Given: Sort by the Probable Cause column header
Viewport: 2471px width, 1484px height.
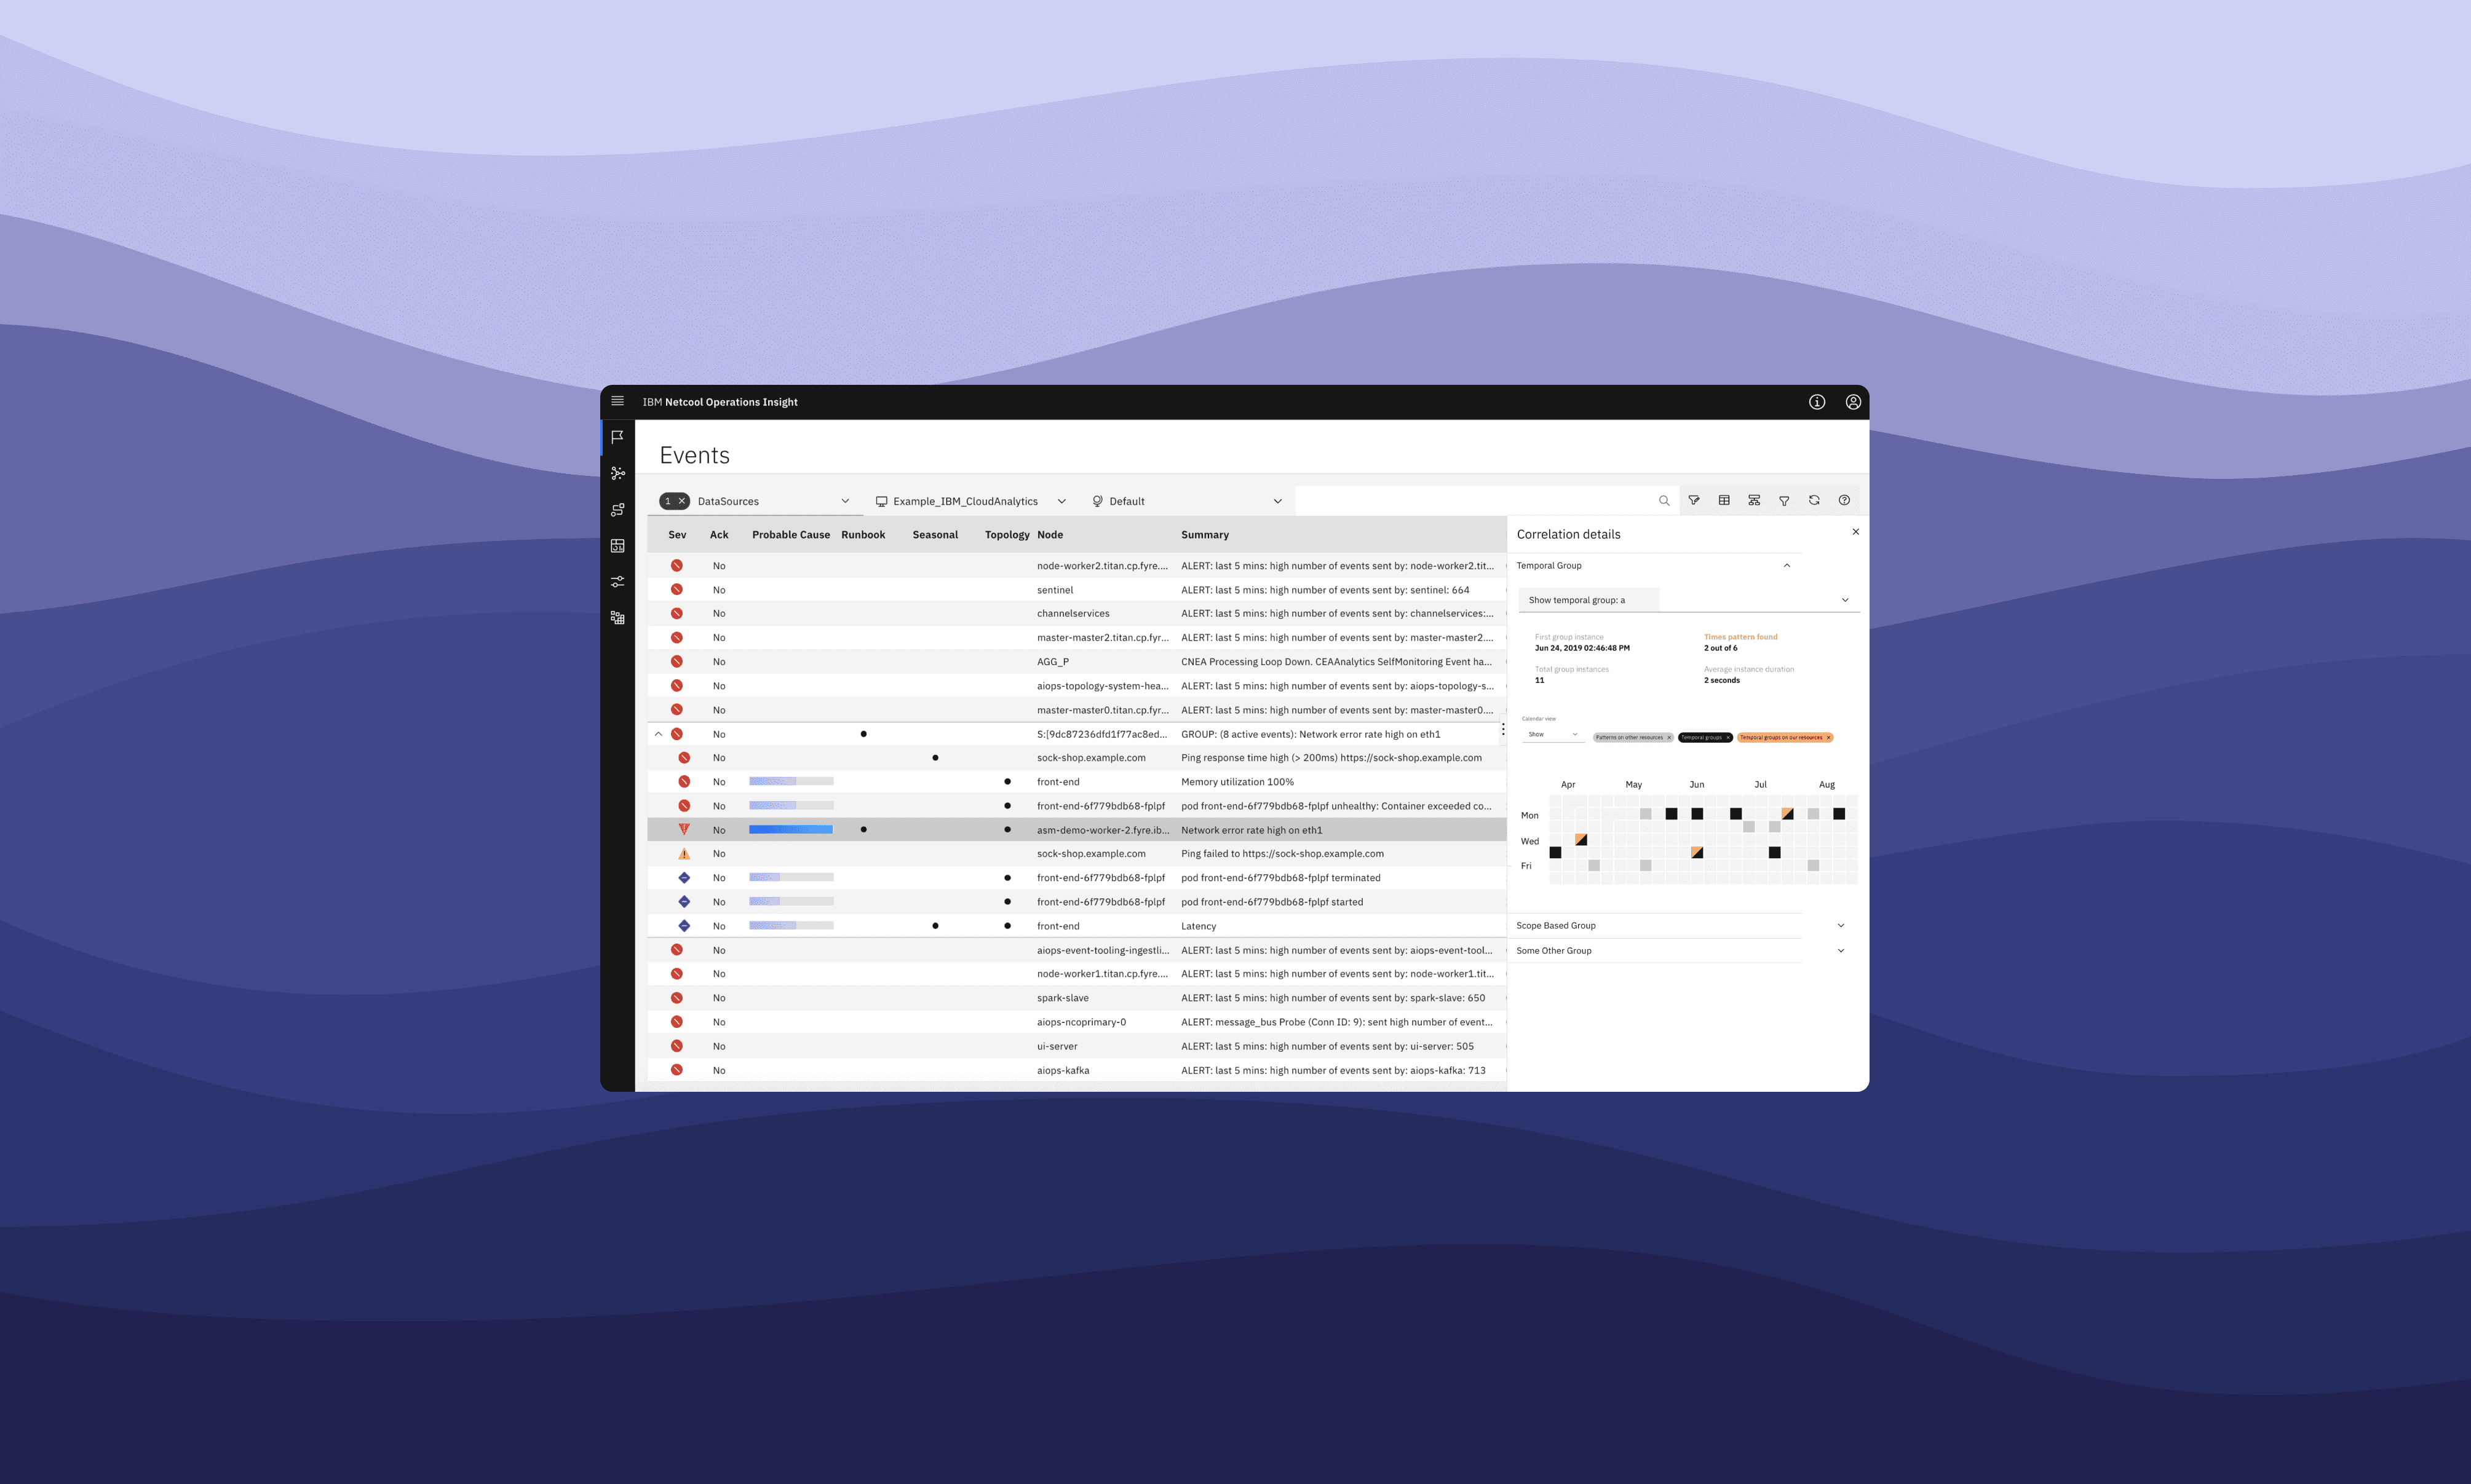Looking at the screenshot, I should 790,535.
